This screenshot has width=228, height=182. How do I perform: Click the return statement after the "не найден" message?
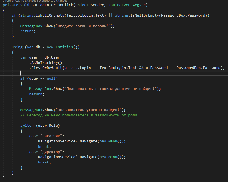[x=37, y=94]
